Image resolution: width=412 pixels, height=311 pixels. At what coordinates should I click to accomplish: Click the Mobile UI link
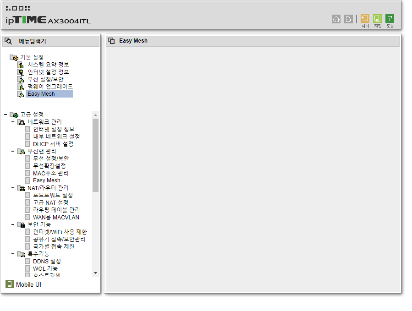click(28, 284)
